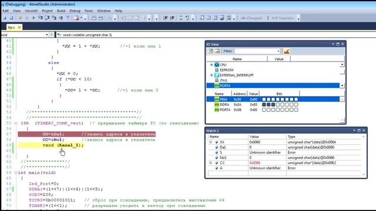Click the IO View tree scroll-down arrow

click(342, 86)
